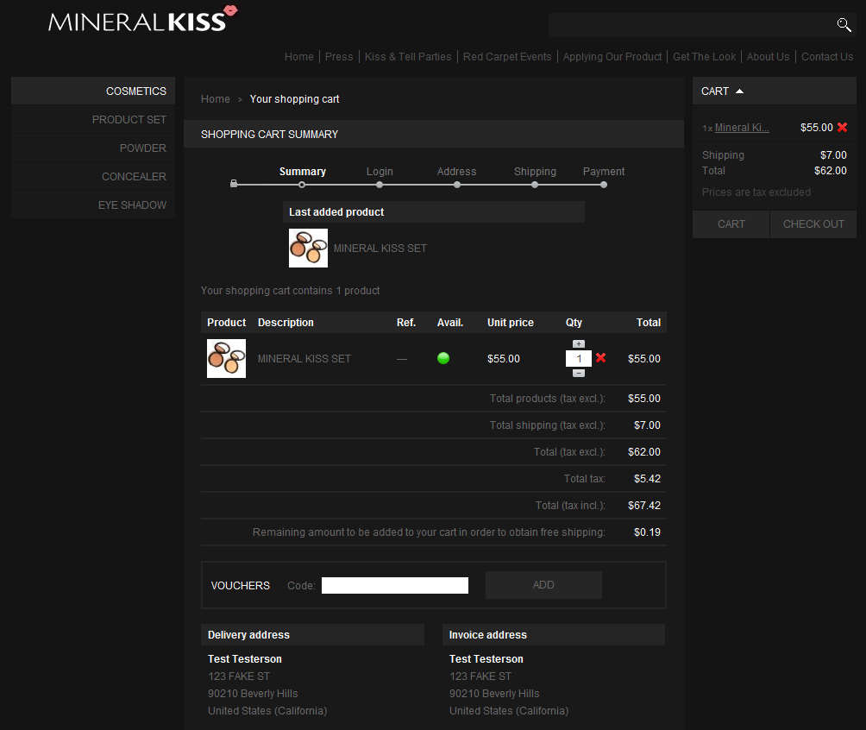Click the search magnifier icon
The image size is (866, 730).
[x=844, y=25]
